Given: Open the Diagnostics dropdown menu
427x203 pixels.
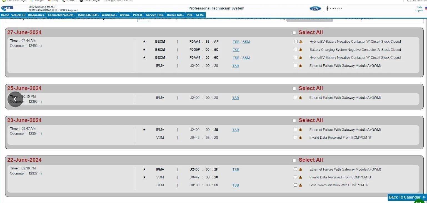Looking at the screenshot, I should click(x=37, y=15).
